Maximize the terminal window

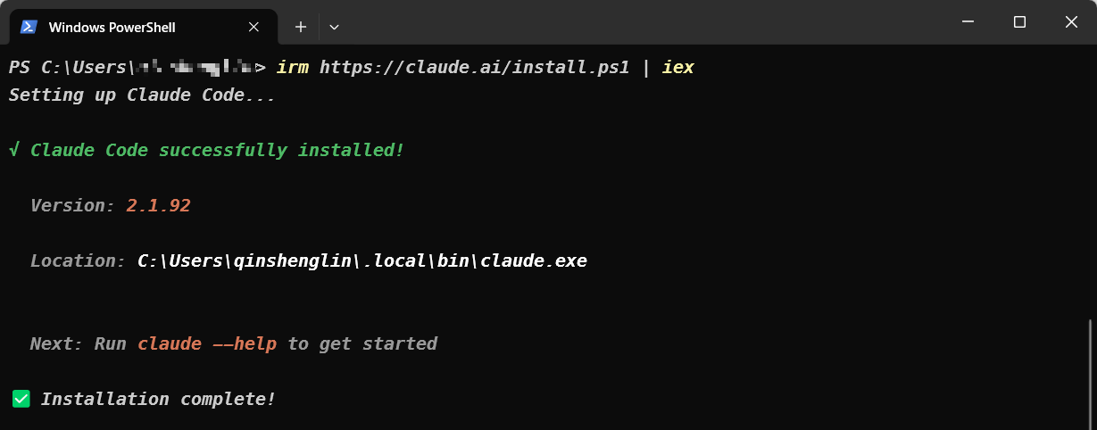pos(1019,21)
